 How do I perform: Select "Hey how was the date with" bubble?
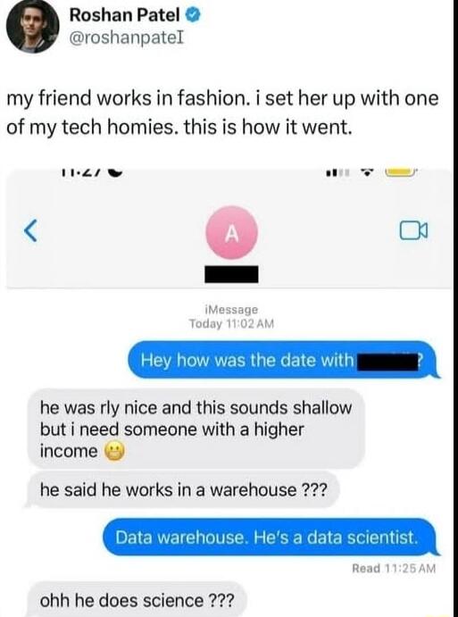click(283, 360)
